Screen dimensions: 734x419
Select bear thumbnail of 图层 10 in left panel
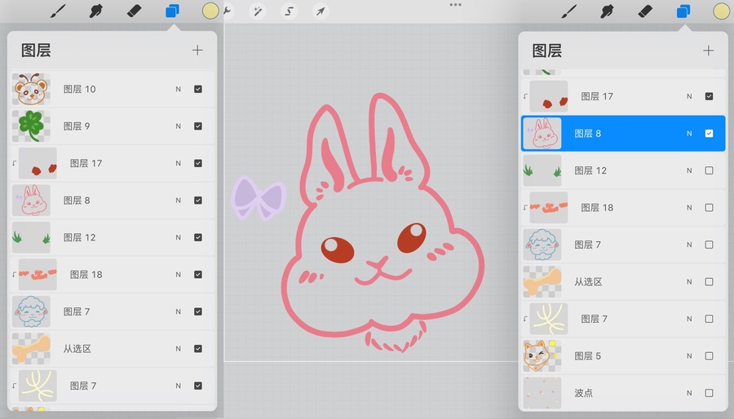click(x=31, y=89)
